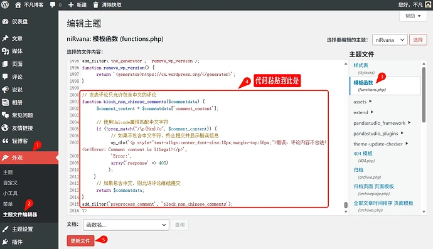This screenshot has height=249, width=433.
Task: Click the 相册 gallery icon
Action: [x=5, y=102]
